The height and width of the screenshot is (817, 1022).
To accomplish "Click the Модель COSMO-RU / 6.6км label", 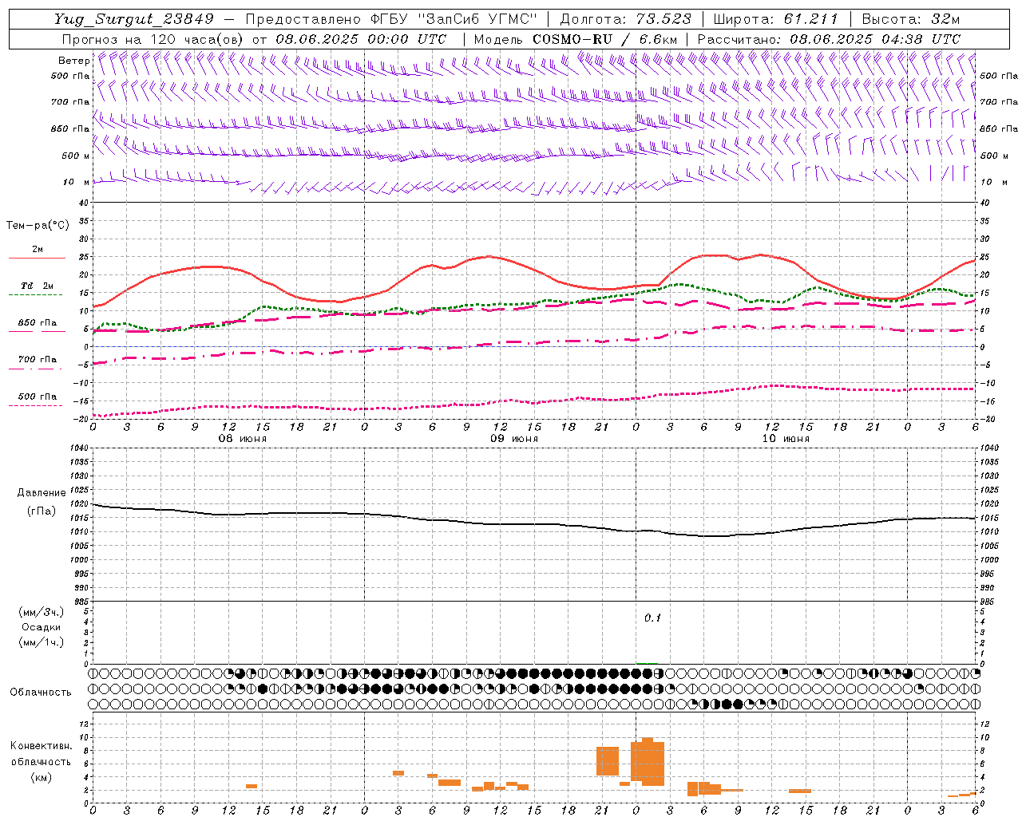I will coord(575,39).
